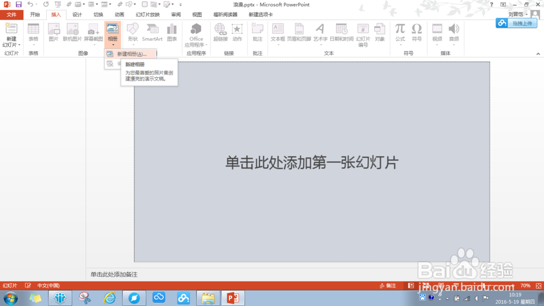This screenshot has height=306, width=544.
Task: Switch to the Animations (动画) tab
Action: point(119,15)
